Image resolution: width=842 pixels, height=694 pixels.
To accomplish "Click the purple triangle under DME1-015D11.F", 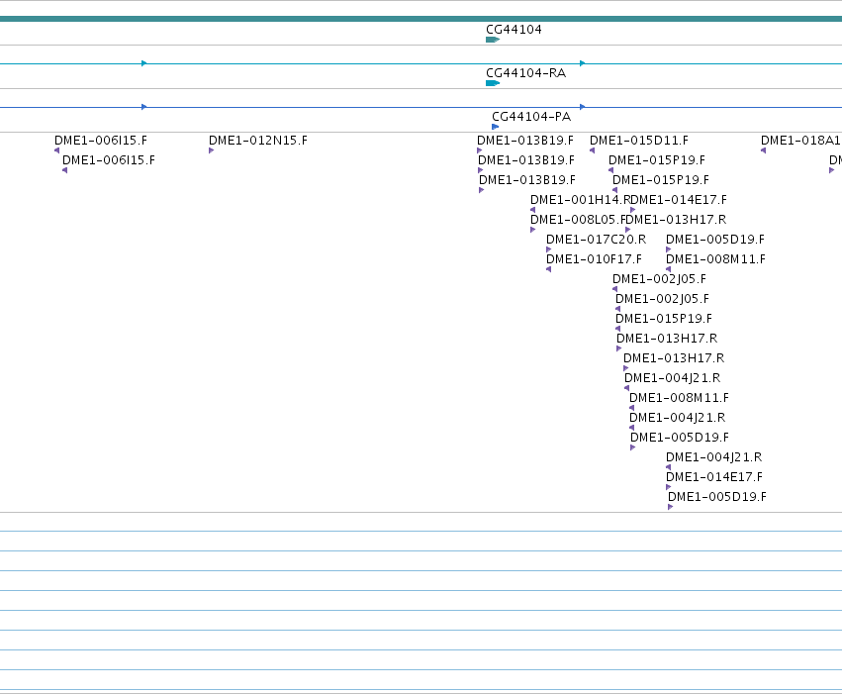I will (593, 150).
